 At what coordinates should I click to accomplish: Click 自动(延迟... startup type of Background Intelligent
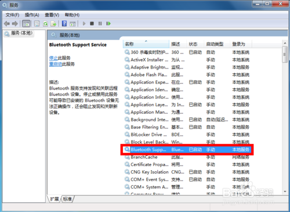(217, 120)
